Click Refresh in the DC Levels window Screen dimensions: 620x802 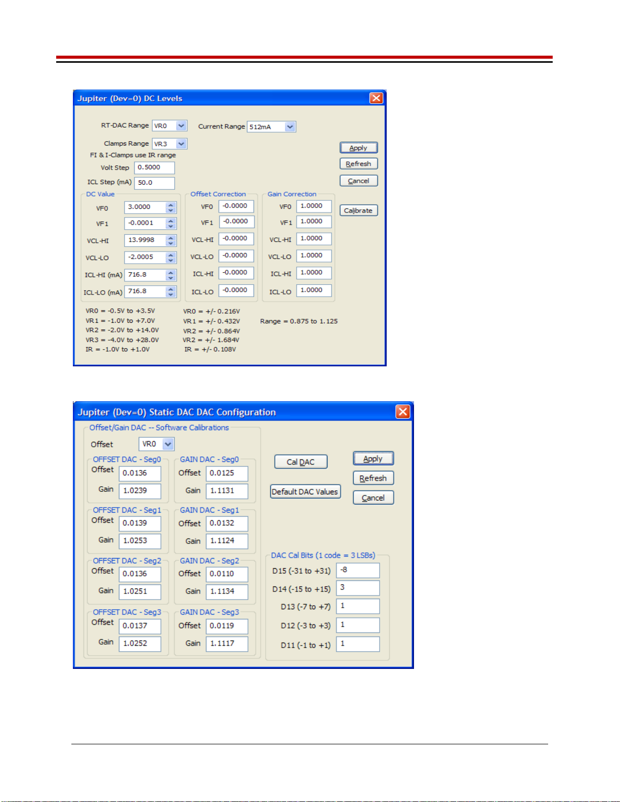(x=358, y=164)
